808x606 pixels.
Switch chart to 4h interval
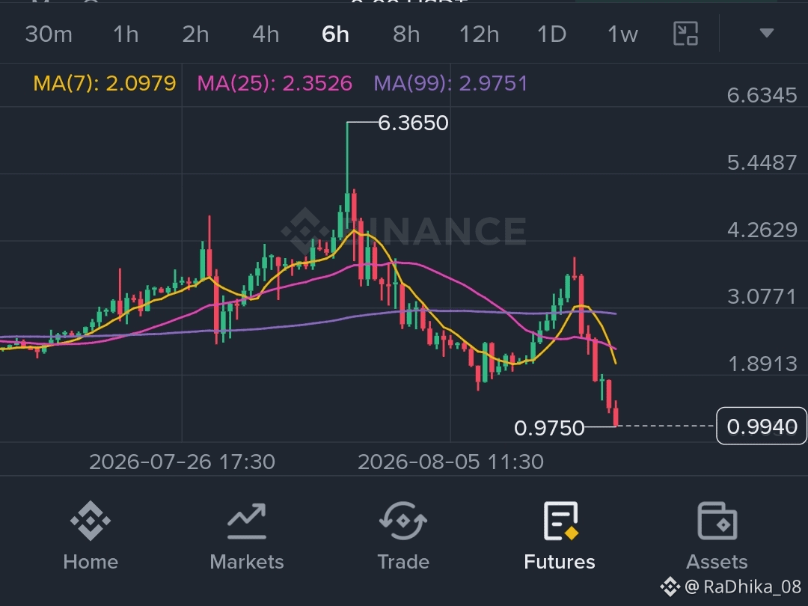tap(266, 34)
